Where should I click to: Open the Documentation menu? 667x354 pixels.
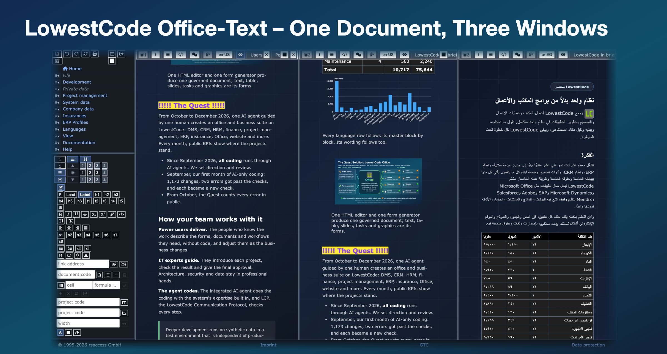79,143
